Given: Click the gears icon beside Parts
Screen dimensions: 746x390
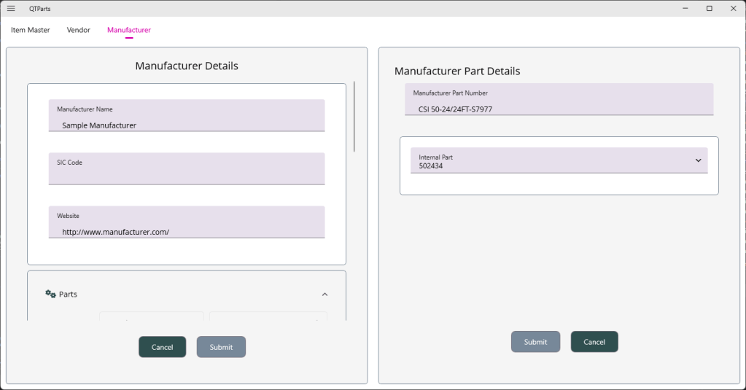Looking at the screenshot, I should 50,294.
